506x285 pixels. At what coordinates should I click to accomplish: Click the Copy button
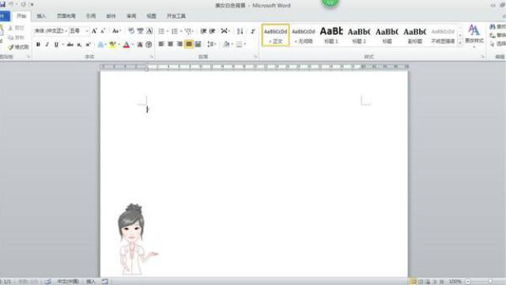coord(16,37)
